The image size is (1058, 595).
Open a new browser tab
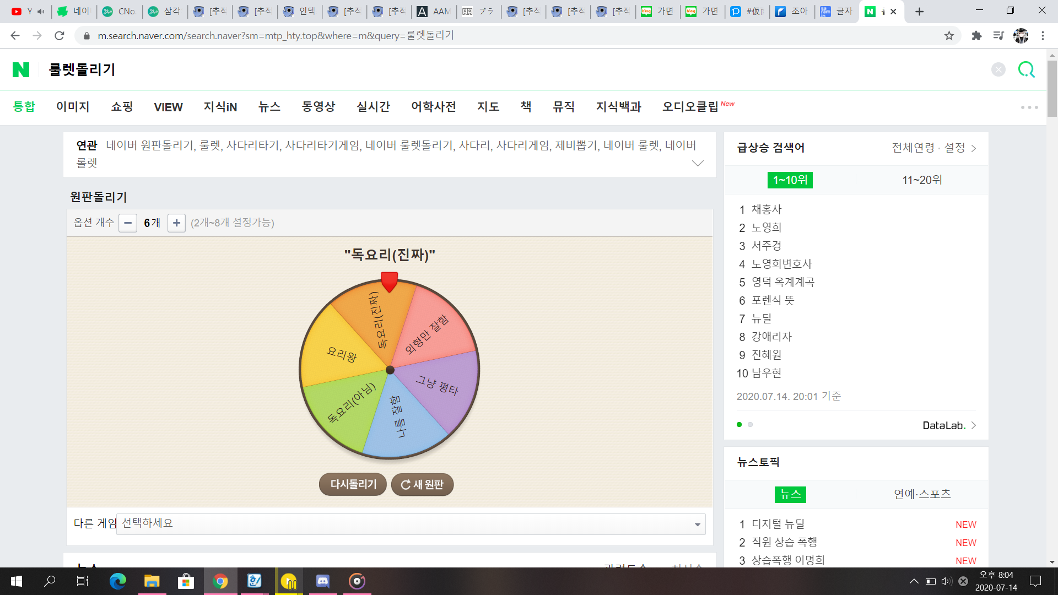919,12
